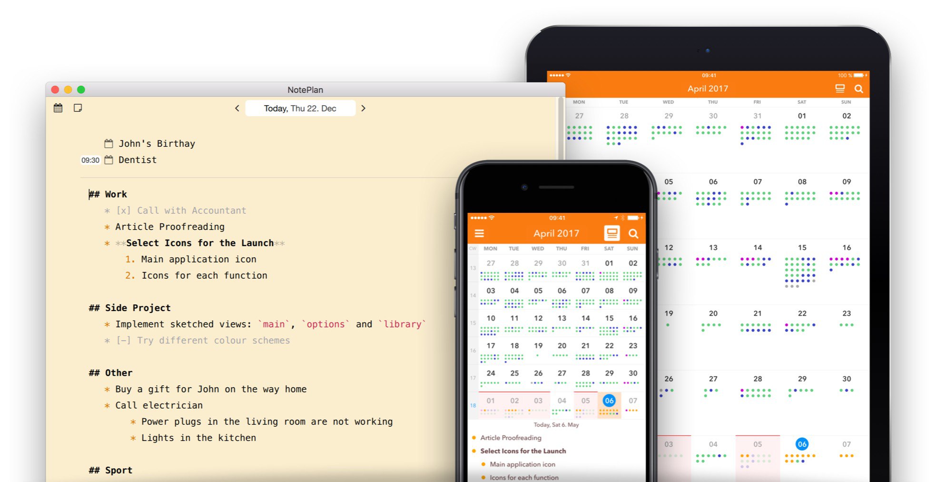Toggle the list view icon on iPhone header

click(x=612, y=233)
